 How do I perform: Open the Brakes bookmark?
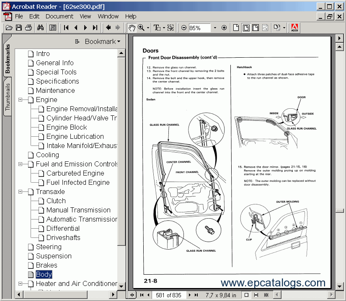pyautogui.click(x=46, y=265)
